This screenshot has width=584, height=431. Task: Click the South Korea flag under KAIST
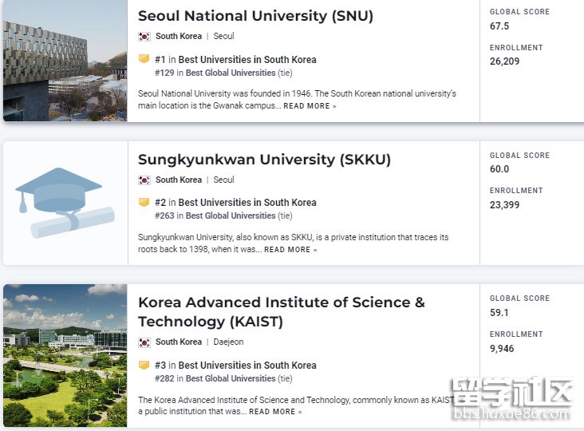pyautogui.click(x=144, y=342)
